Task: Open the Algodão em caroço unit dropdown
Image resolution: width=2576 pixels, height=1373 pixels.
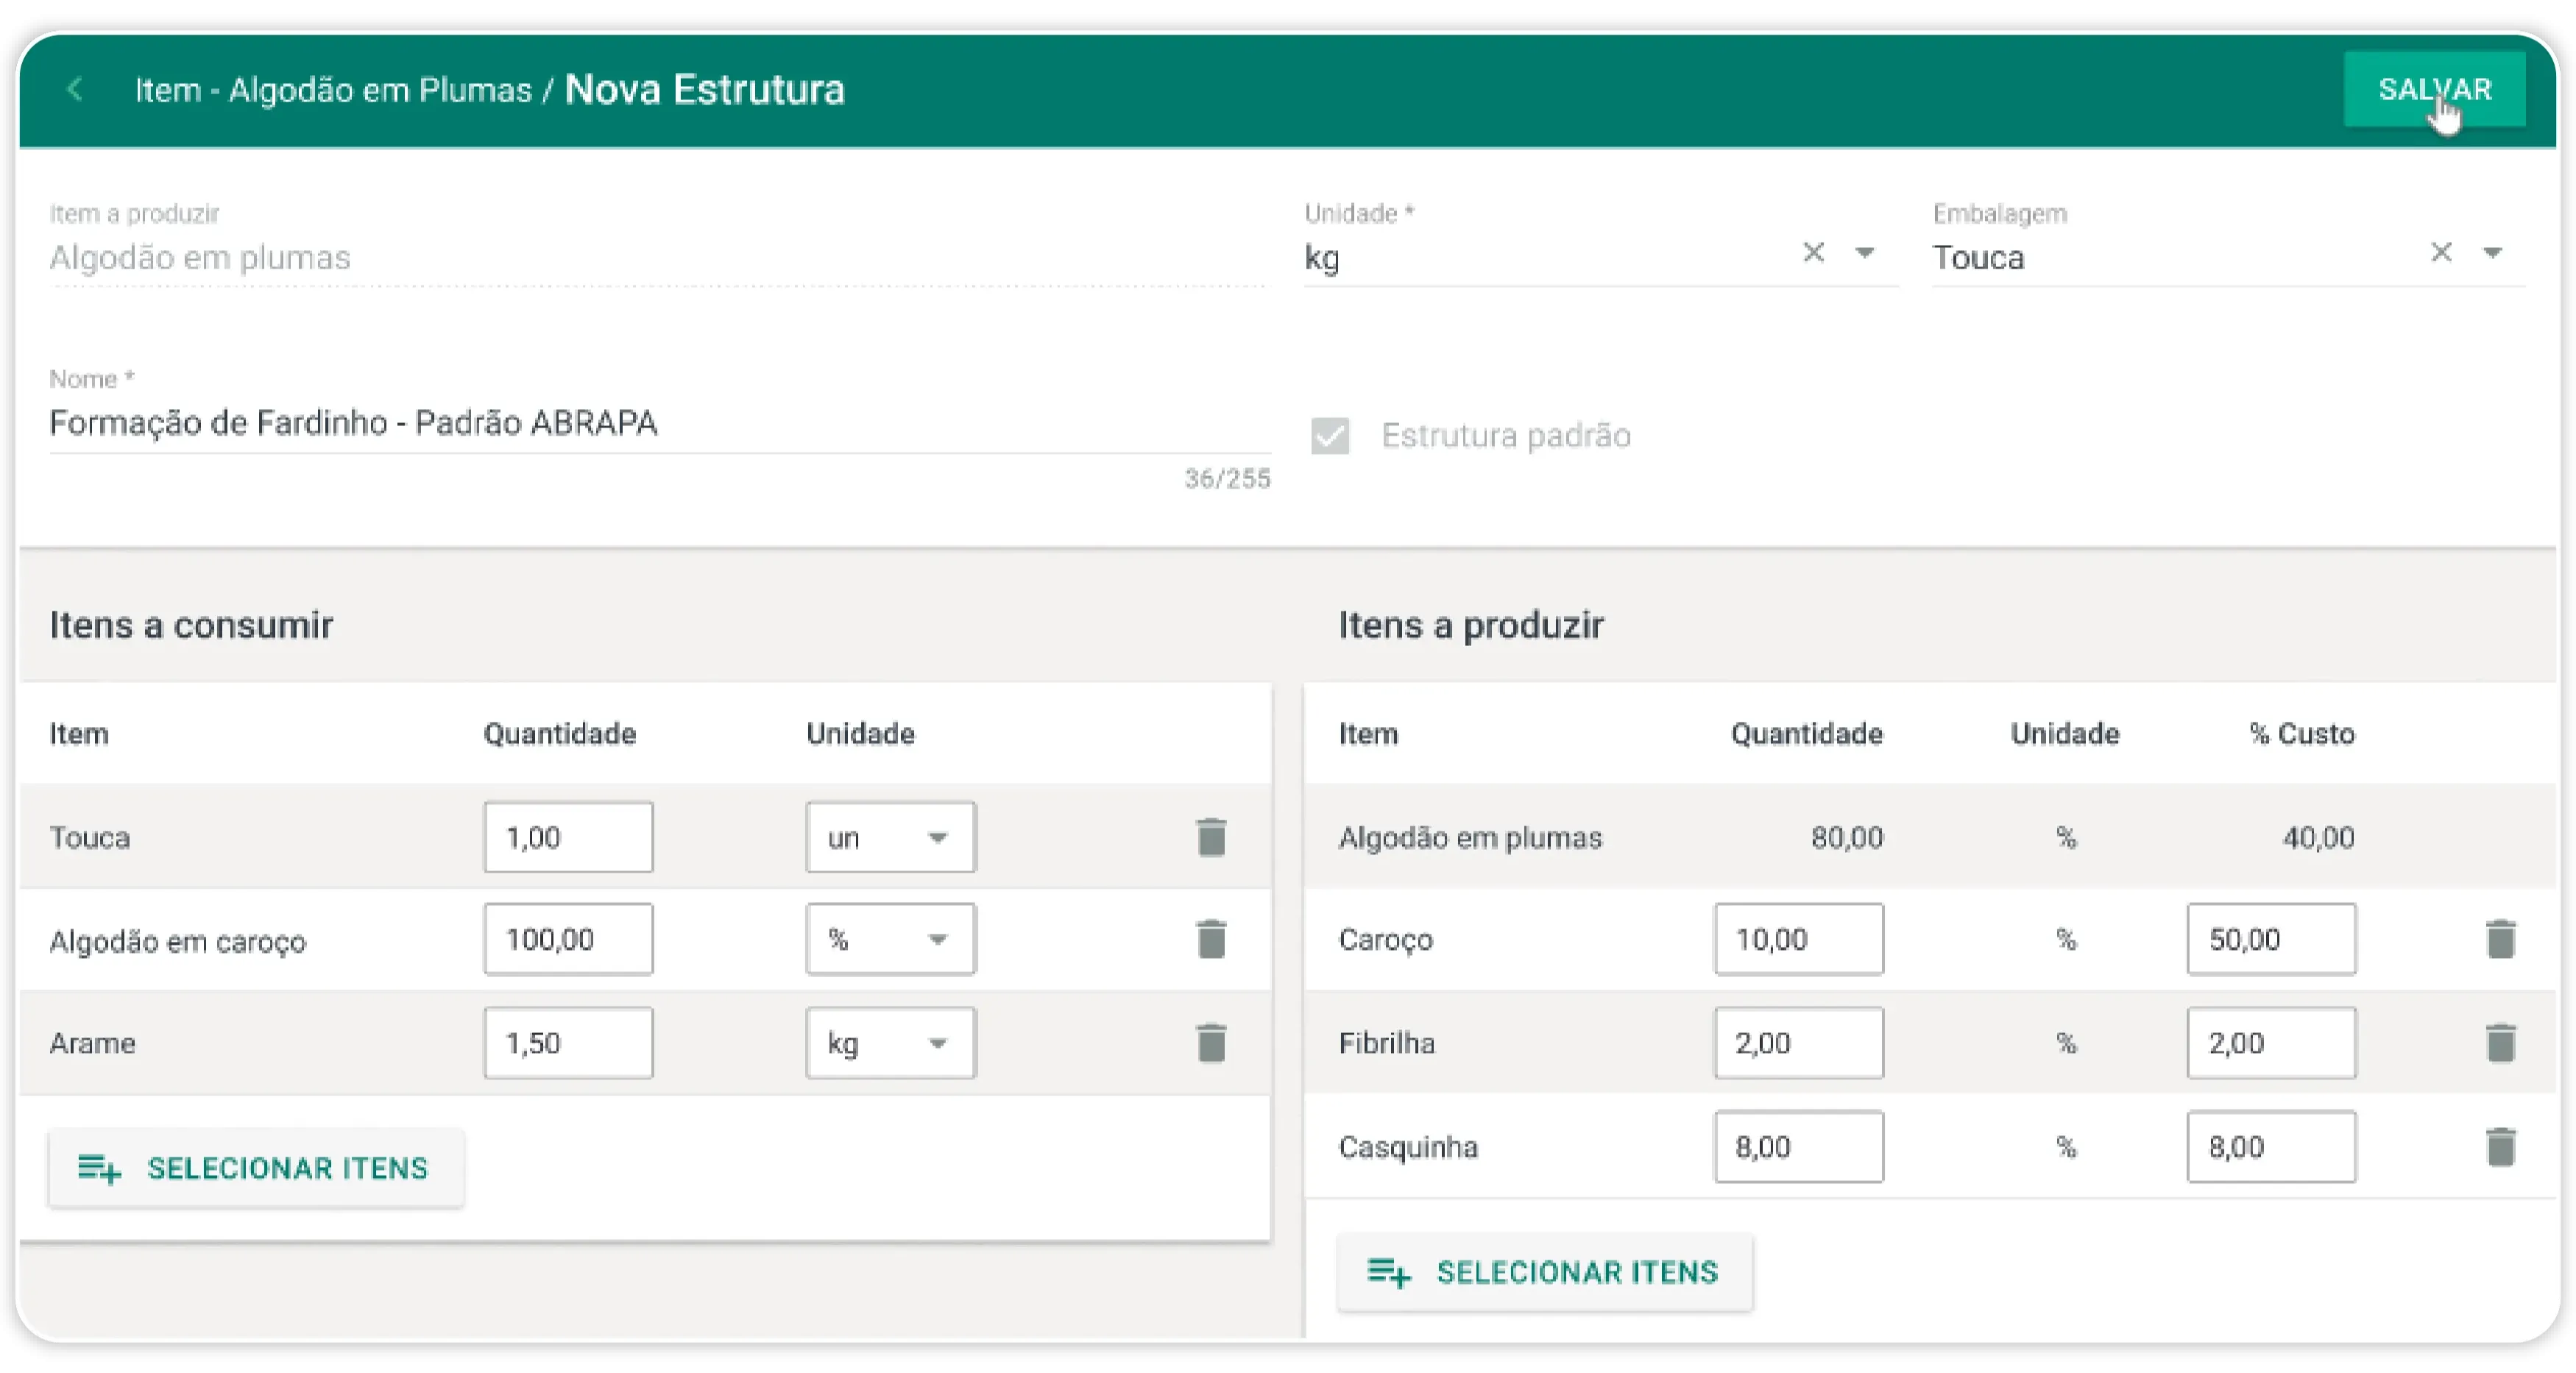Action: (890, 939)
